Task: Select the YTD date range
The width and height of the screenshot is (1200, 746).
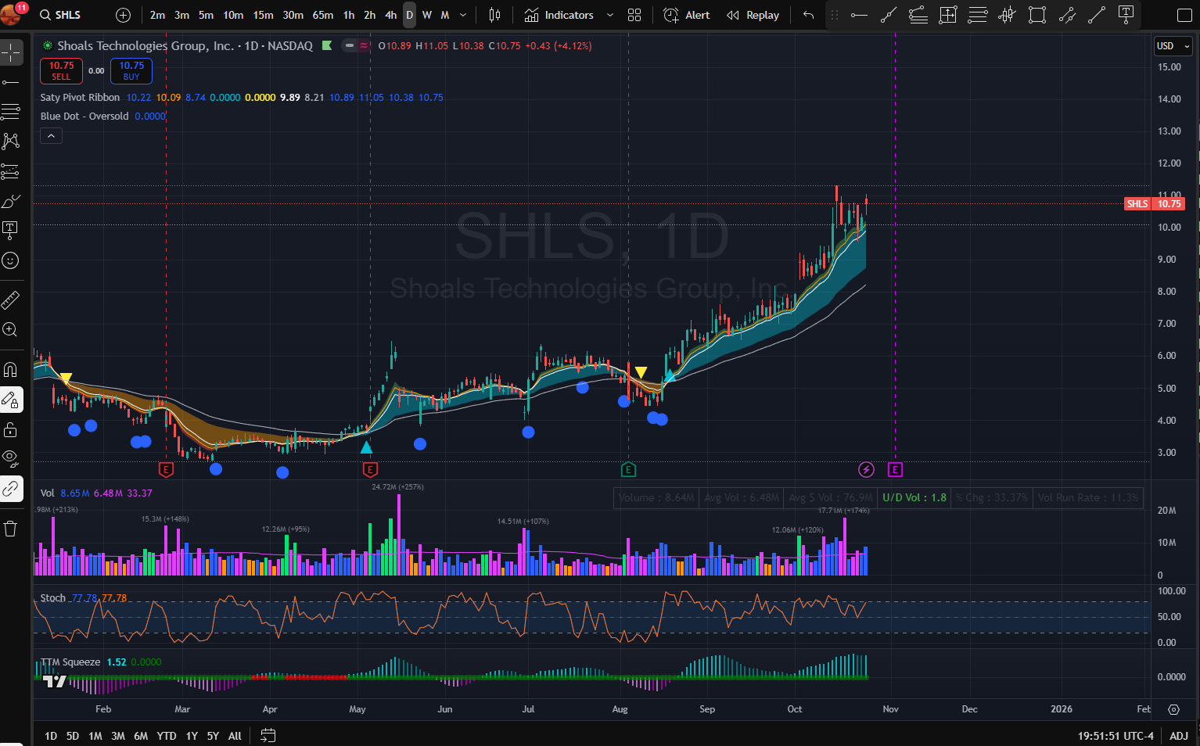Action: 167,735
